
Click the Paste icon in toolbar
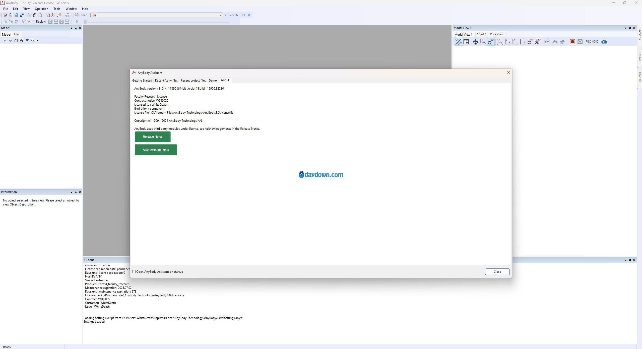[x=40, y=15]
